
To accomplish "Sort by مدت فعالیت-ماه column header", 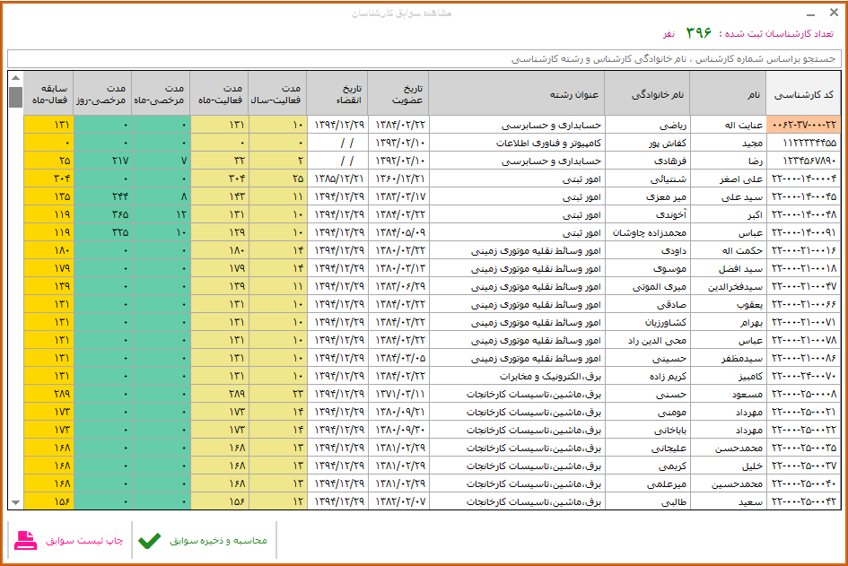I will pos(219,94).
